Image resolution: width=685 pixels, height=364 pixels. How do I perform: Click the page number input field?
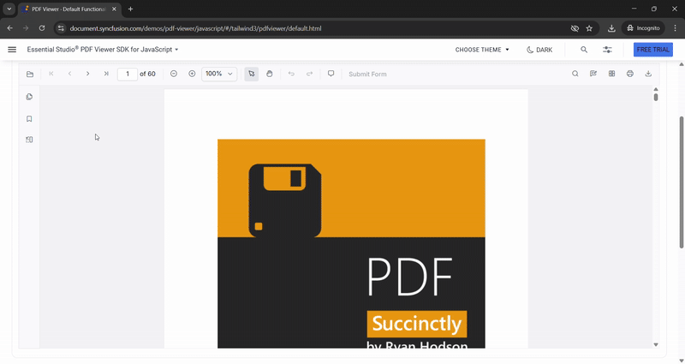point(128,75)
